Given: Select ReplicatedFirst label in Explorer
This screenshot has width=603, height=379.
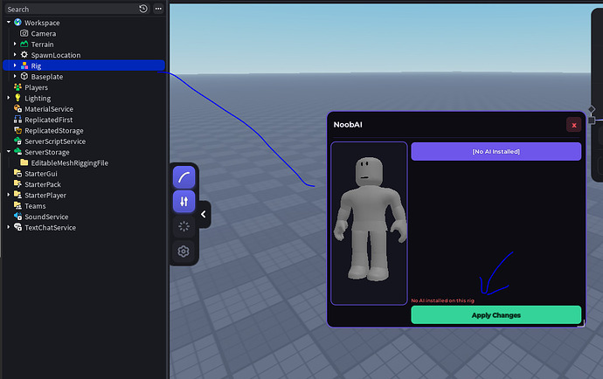Looking at the screenshot, I should tap(48, 120).
